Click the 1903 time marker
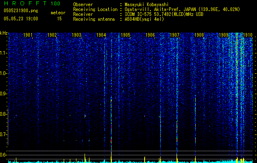 pyautogui.click(x=76, y=35)
